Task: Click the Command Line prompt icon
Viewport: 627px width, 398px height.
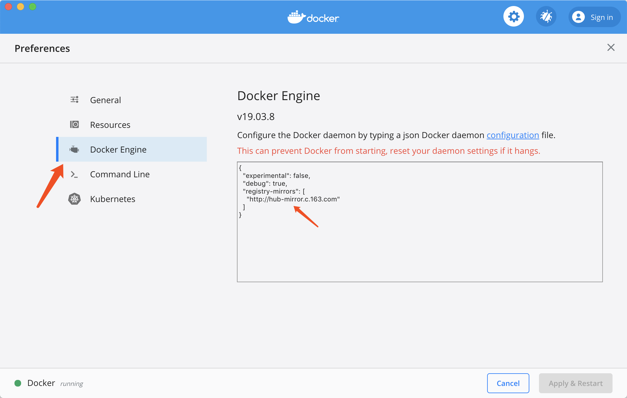Action: [74, 174]
